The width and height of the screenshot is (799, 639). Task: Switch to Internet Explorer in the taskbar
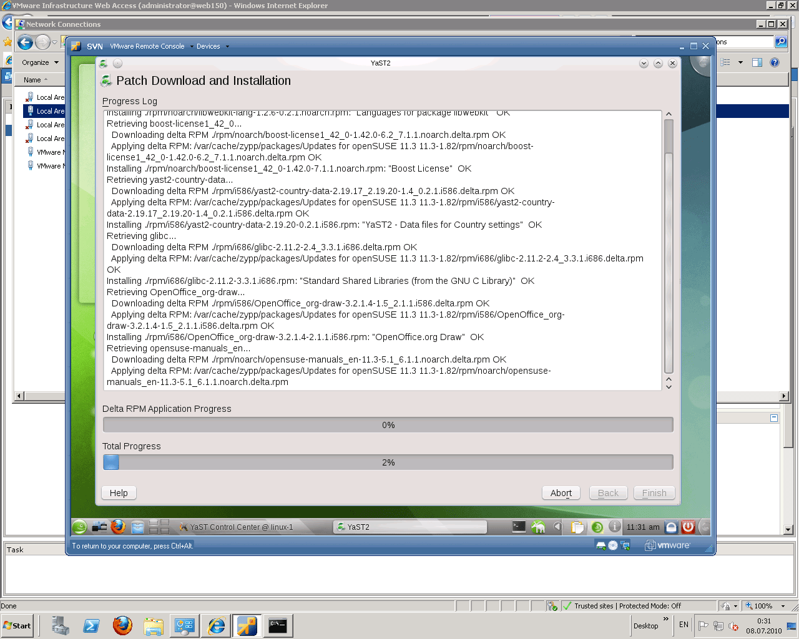point(216,625)
